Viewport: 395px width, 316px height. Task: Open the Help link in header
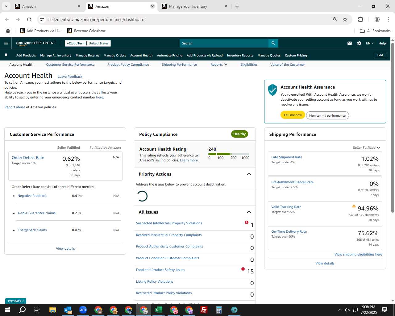pyautogui.click(x=382, y=43)
